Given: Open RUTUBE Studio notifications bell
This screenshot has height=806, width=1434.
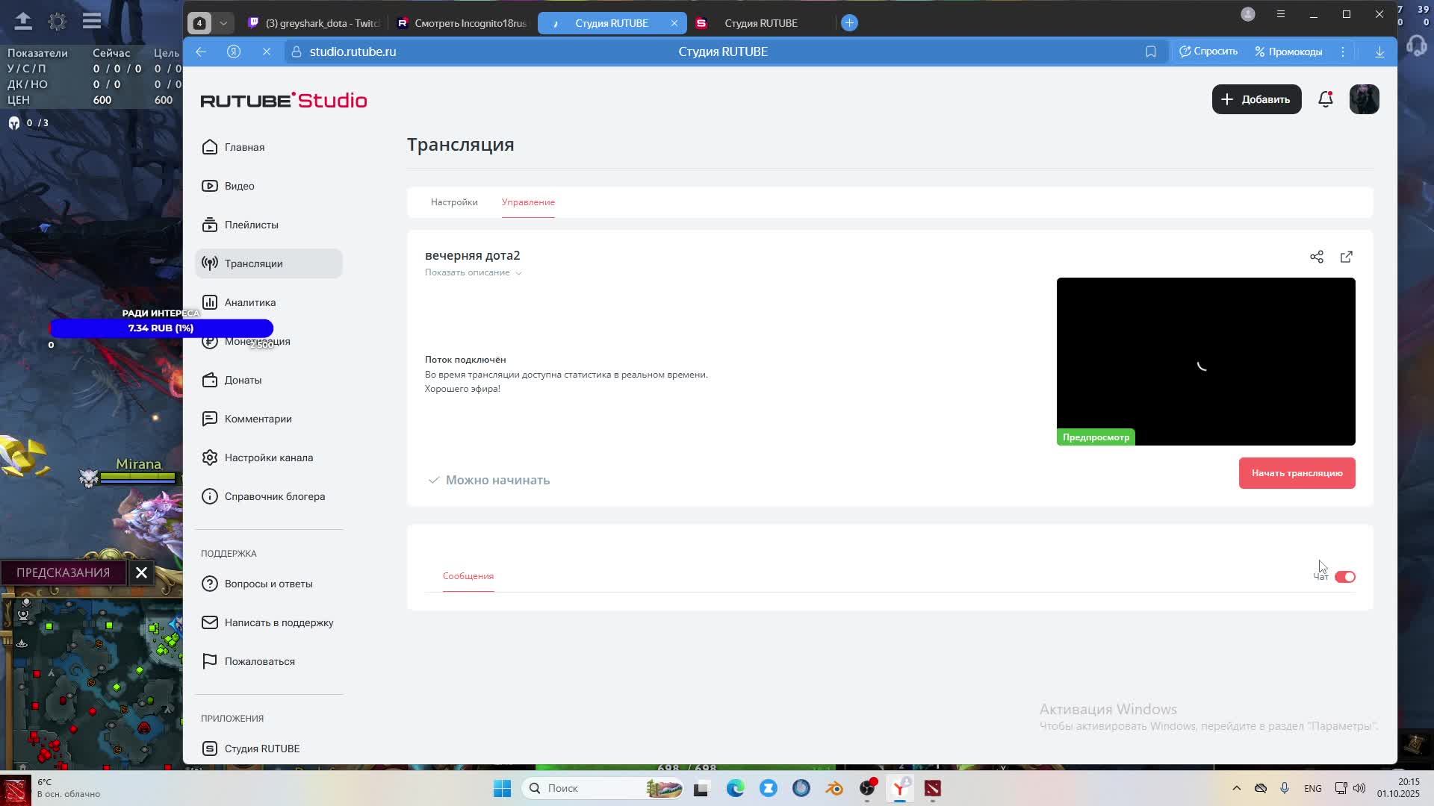Looking at the screenshot, I should tap(1326, 99).
